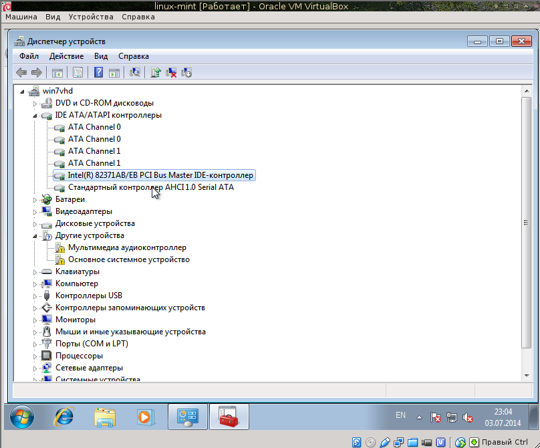This screenshot has height=448, width=540.
Task: Click the video capture icon in VirtualBox status bar
Action: [x=426, y=442]
